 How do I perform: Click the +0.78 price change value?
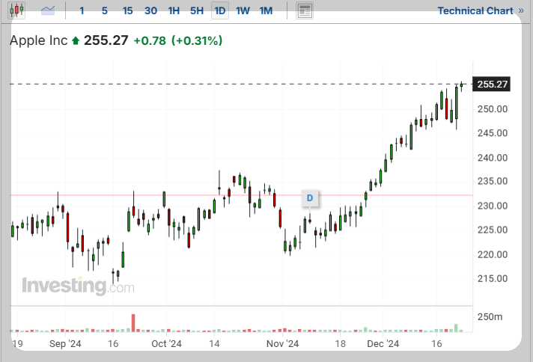(150, 40)
